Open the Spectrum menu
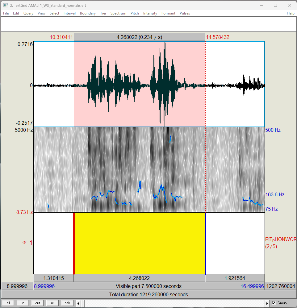The width and height of the screenshot is (297, 308). coord(118,13)
